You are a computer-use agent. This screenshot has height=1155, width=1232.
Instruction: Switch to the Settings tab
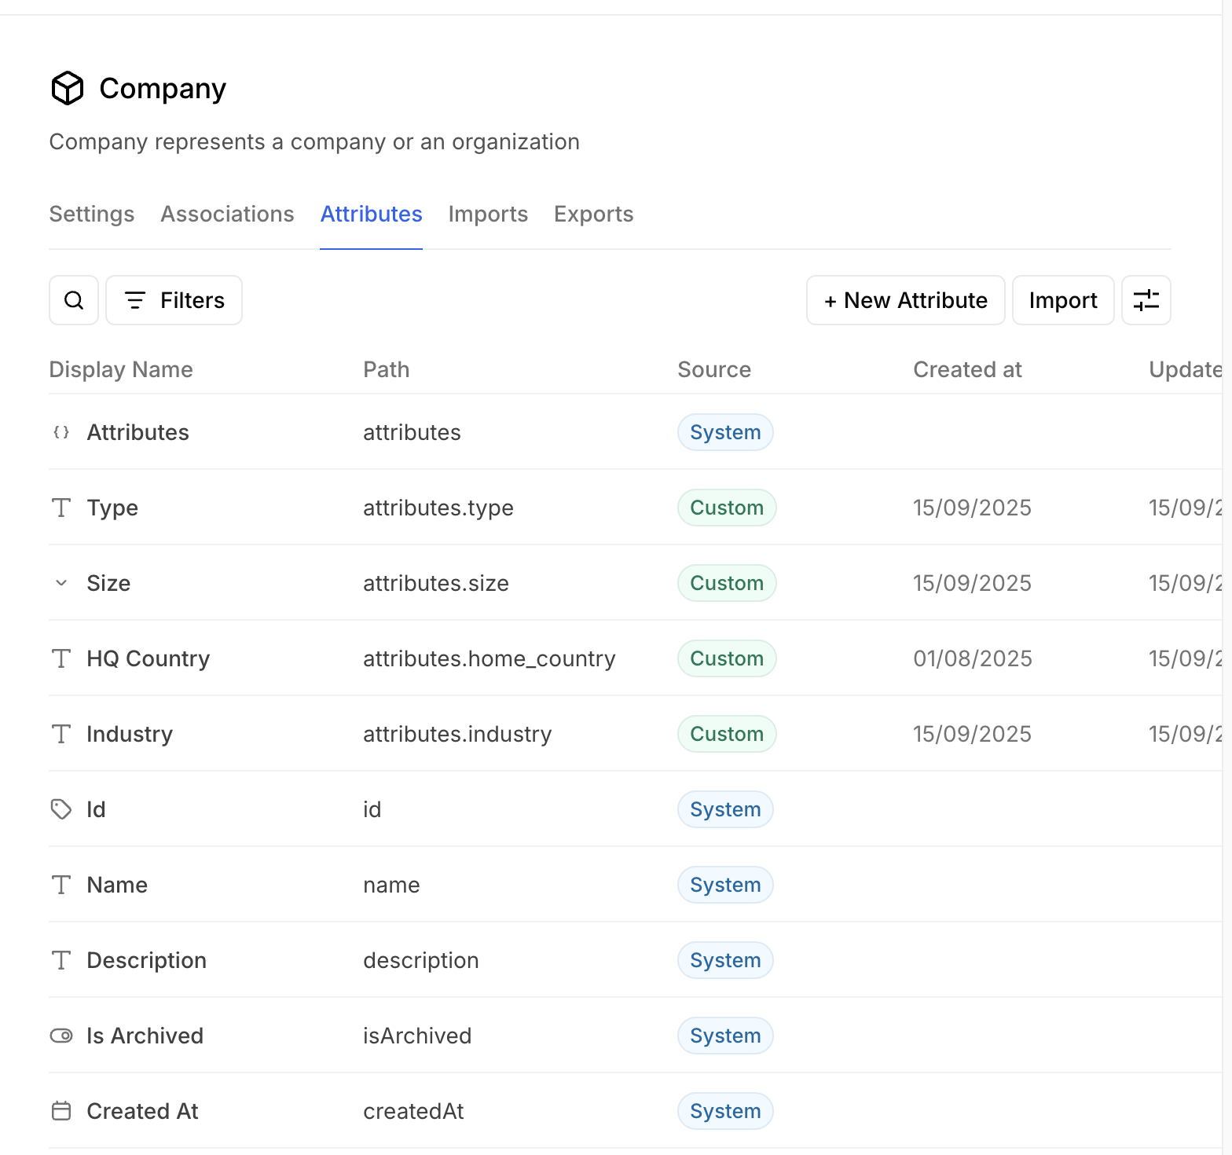point(92,214)
